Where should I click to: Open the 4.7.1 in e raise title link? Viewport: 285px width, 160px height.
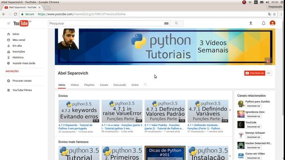click(122, 127)
